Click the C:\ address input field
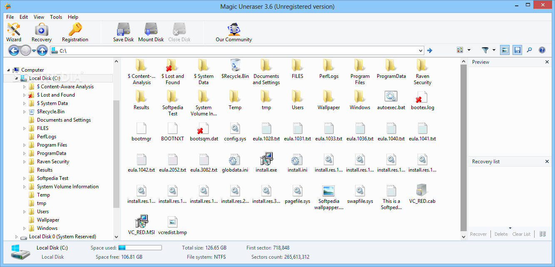The image size is (555, 267). tap(237, 50)
